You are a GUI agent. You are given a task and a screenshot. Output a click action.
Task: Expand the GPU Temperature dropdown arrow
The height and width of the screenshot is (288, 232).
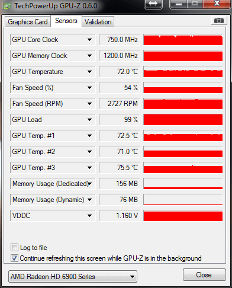coord(89,72)
